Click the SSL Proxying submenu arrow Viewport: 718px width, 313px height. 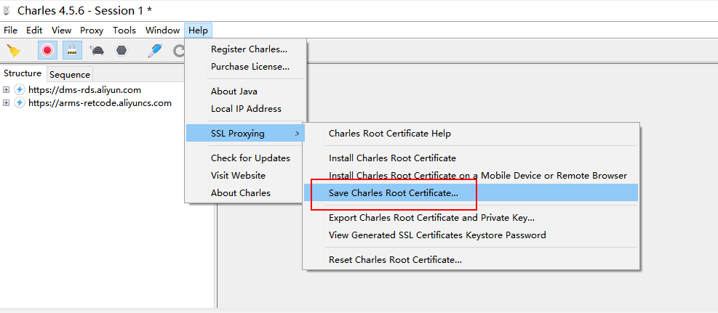click(x=298, y=134)
